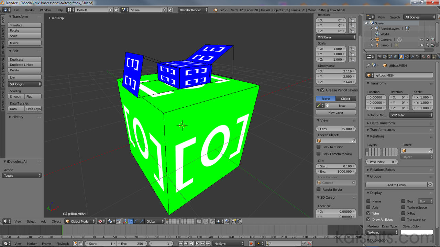Image resolution: width=440 pixels, height=247 pixels.
Task: Expand the Delta Transform panel
Action: point(382,123)
